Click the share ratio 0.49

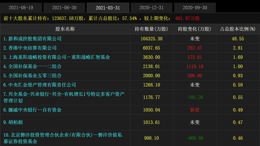click(238, 110)
